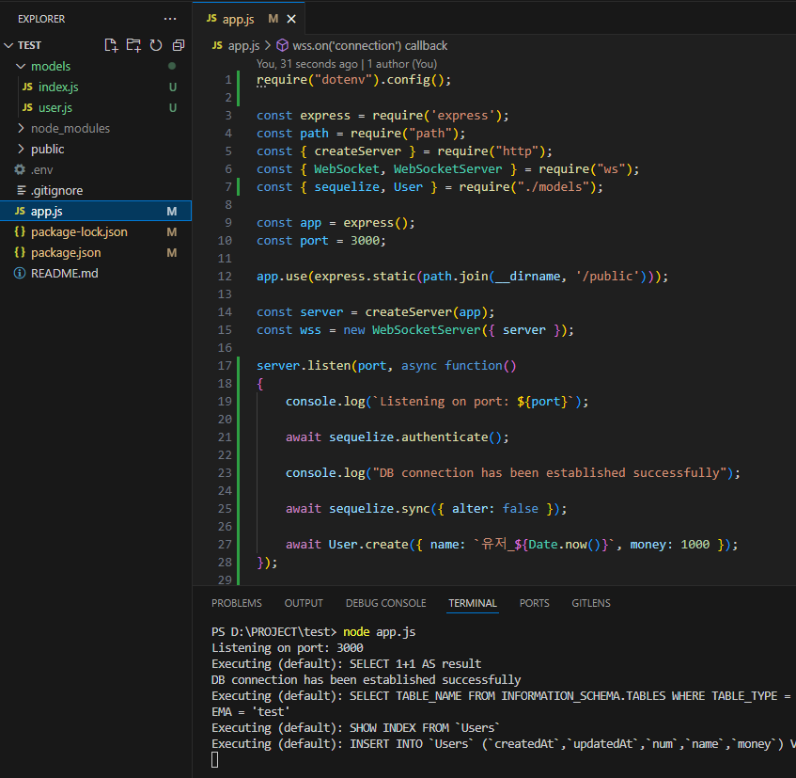The width and height of the screenshot is (796, 778).
Task: Open README.md file
Action: (x=65, y=274)
